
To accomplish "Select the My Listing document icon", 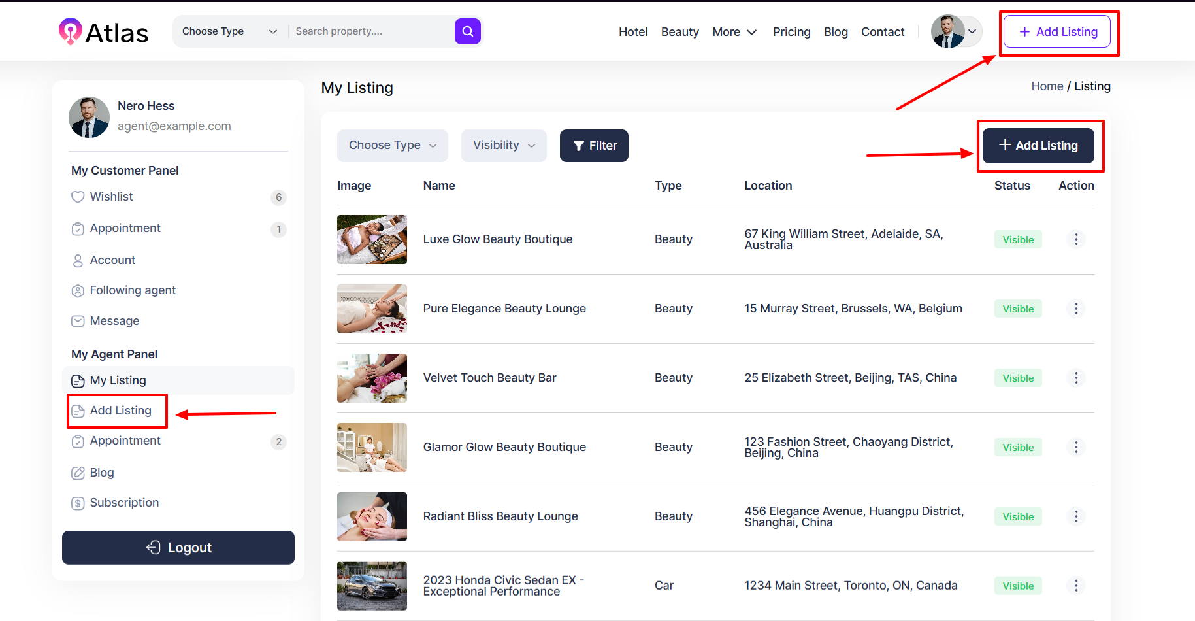I will [78, 380].
